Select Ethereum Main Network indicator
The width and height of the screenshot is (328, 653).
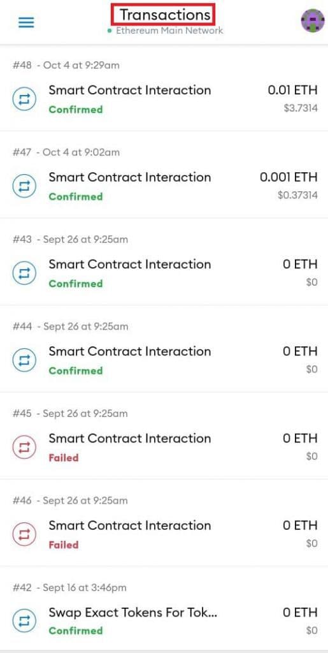click(165, 31)
